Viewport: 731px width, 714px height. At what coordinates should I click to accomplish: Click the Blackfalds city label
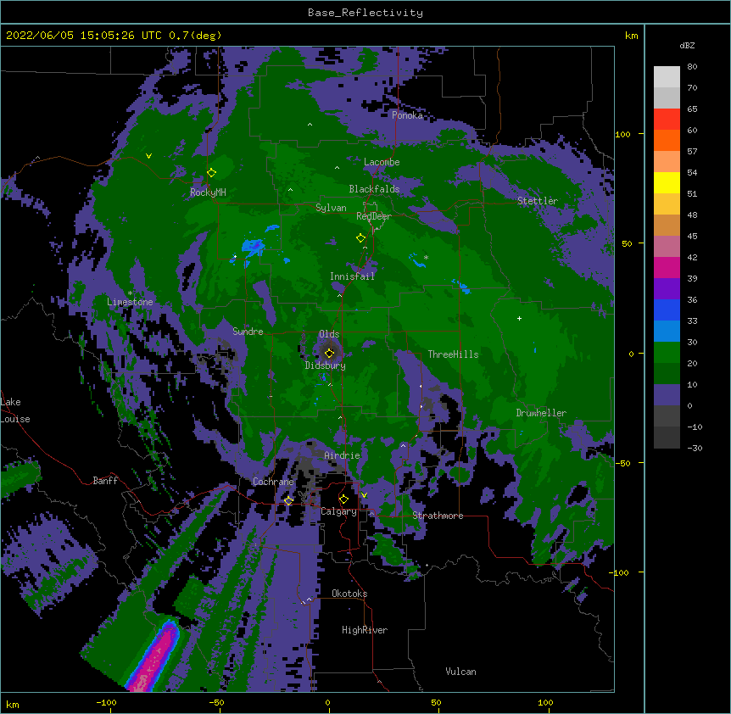[x=374, y=189]
